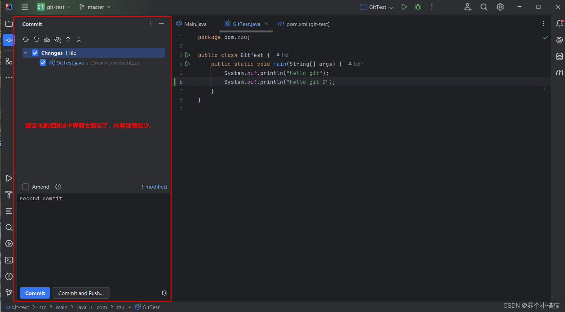Collapse the Changes tree node
565x312 pixels.
[x=26, y=53]
